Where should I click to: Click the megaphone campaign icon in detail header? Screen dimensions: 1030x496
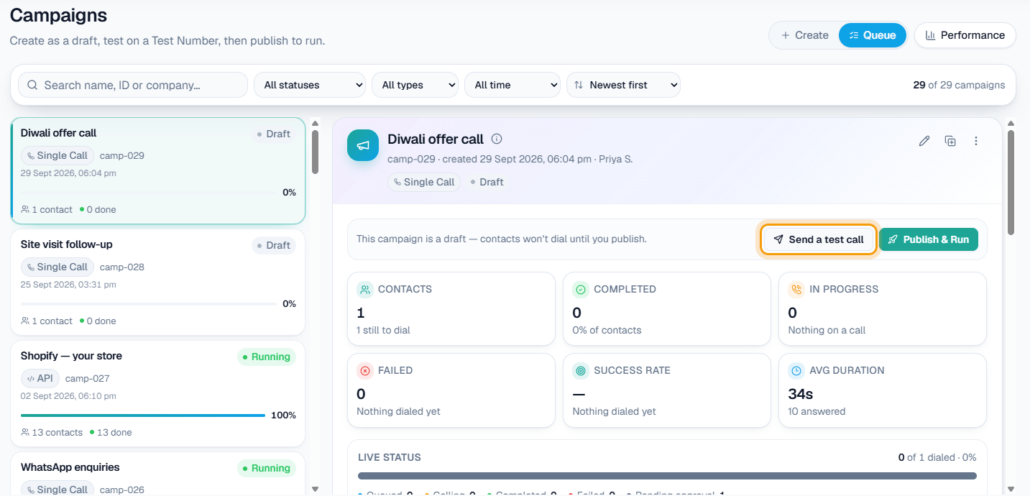pos(363,145)
